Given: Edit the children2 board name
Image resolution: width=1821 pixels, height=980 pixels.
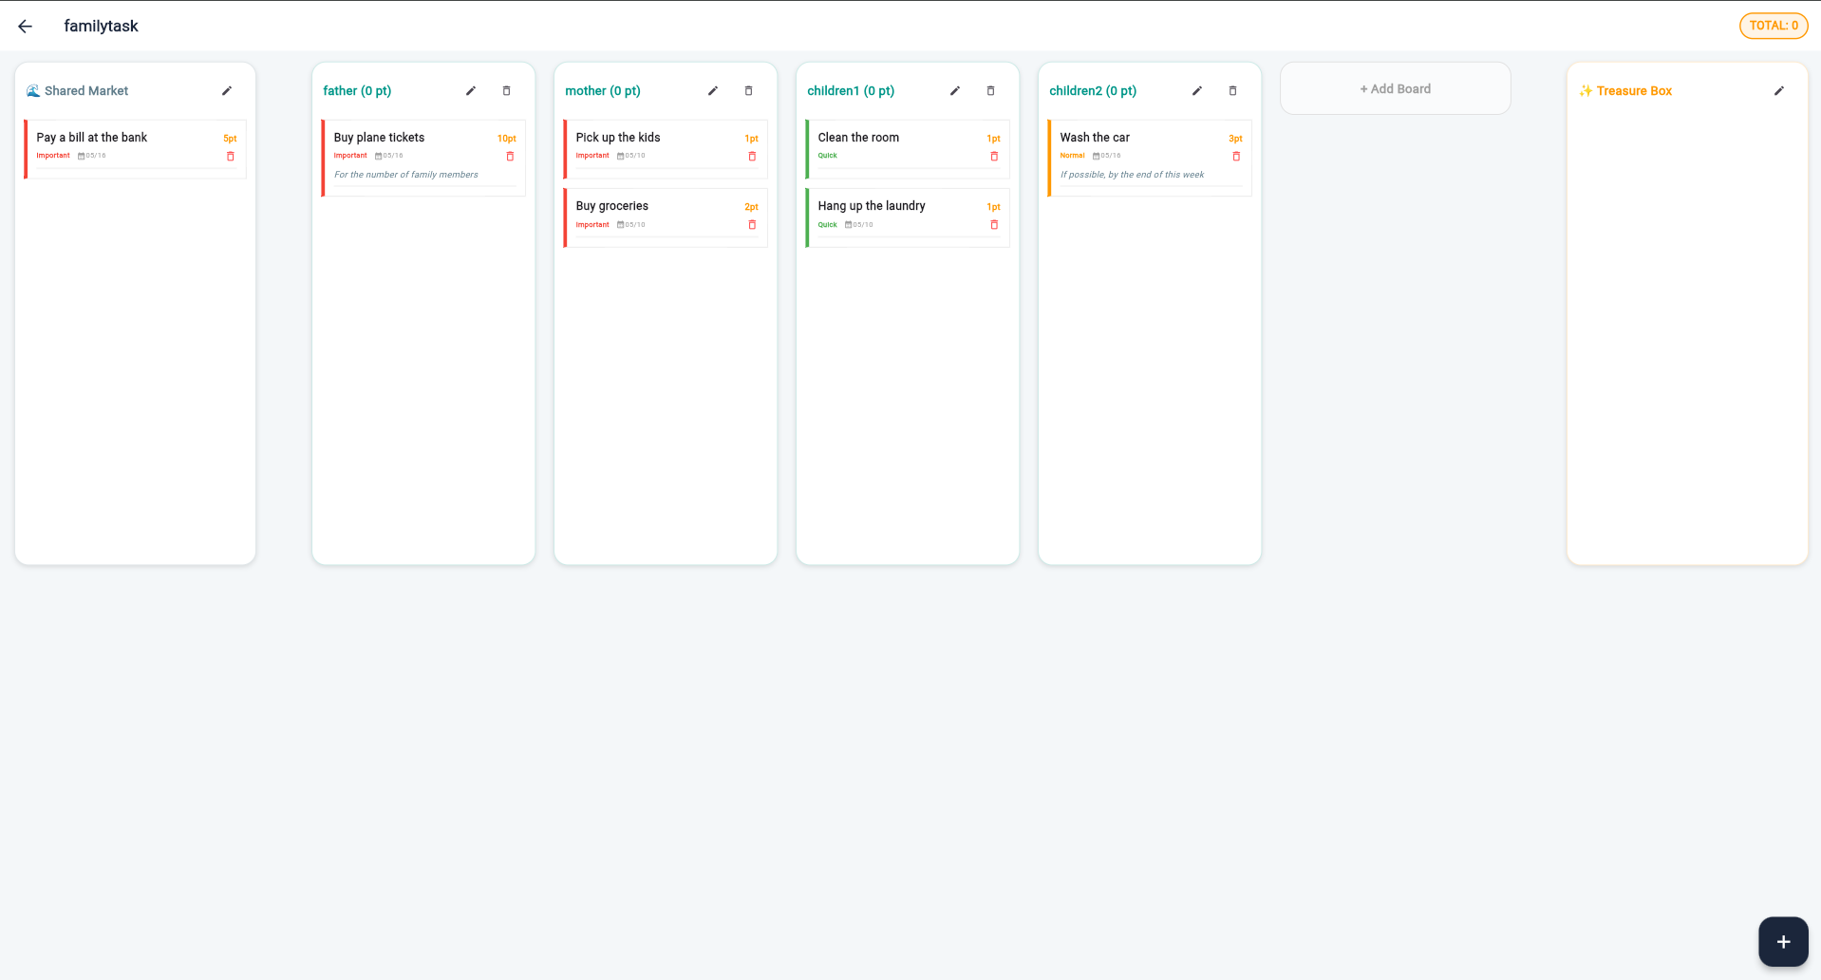Looking at the screenshot, I should click(1197, 91).
